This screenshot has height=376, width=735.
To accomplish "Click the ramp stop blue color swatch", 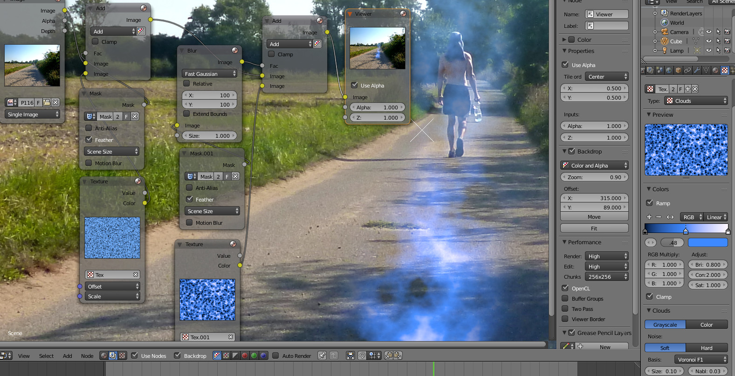I will click(708, 242).
